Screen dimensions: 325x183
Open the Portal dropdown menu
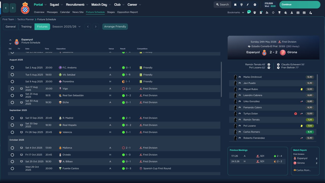(40, 5)
